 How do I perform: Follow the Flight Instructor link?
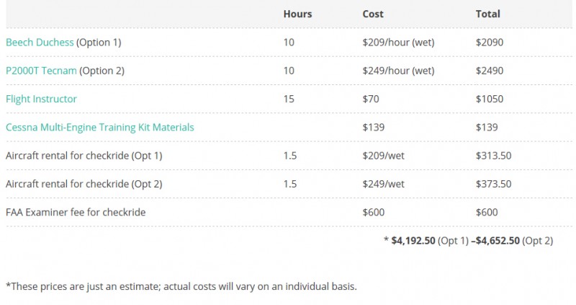point(41,99)
